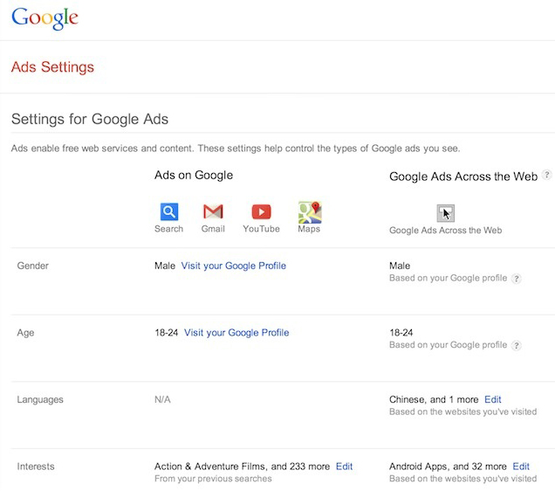Screen dimensions: 555x498
Task: Click the YouTube label text
Action: (261, 229)
